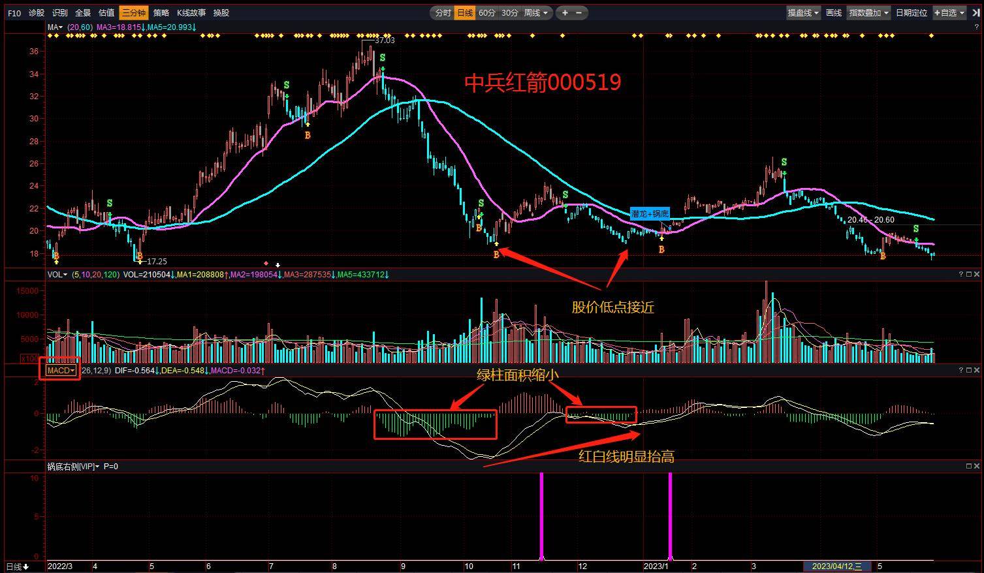Open the 日线 period selector at bottom-left
Image resolution: width=984 pixels, height=573 pixels.
pyautogui.click(x=18, y=566)
